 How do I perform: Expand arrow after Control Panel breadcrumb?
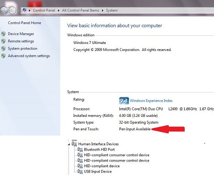pyautogui.click(x=59, y=11)
